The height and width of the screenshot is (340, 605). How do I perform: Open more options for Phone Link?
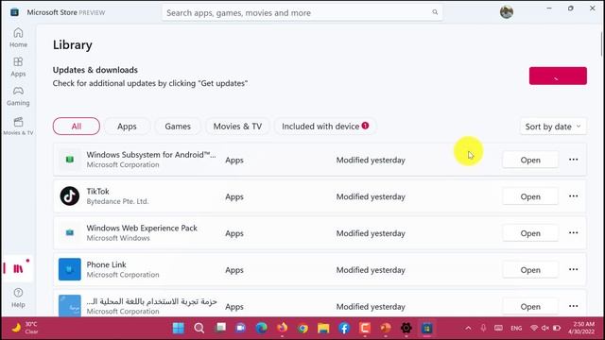click(573, 269)
